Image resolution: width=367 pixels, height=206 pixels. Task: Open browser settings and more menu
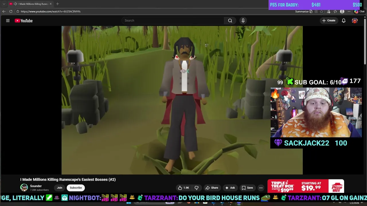pos(349,11)
